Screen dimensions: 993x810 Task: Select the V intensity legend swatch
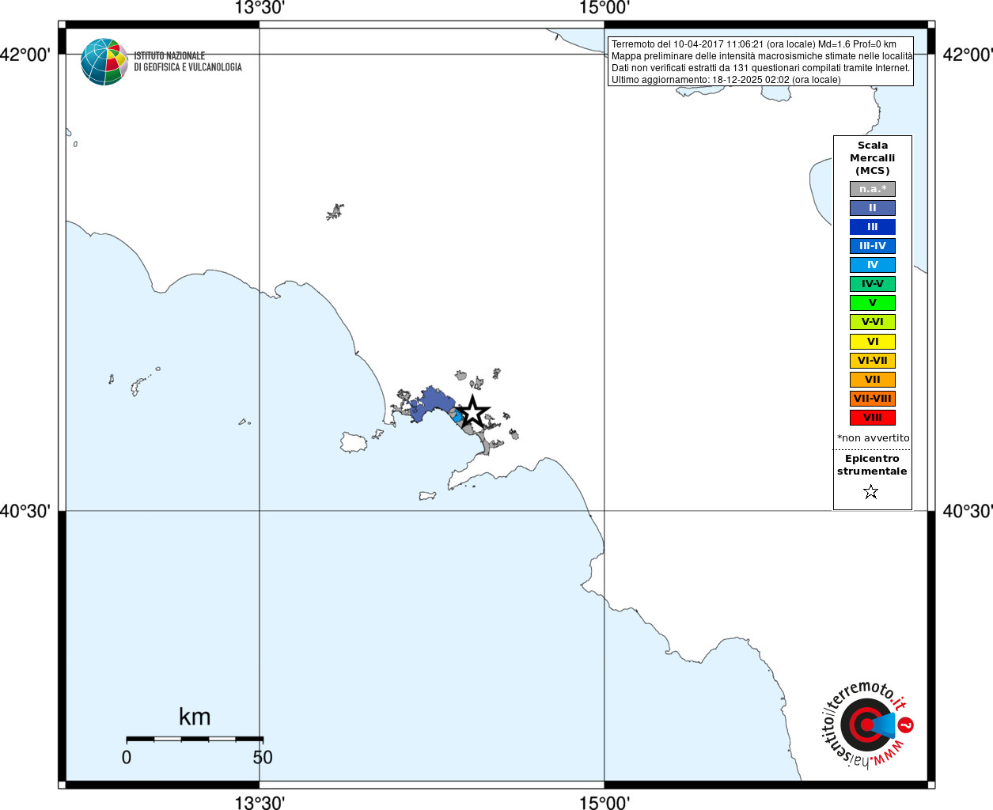coord(873,303)
